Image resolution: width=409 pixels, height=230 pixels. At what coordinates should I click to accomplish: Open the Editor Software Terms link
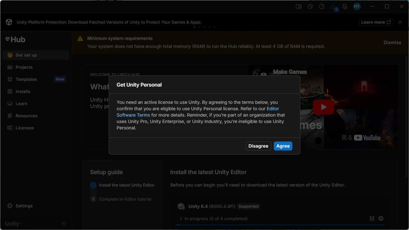(198, 112)
